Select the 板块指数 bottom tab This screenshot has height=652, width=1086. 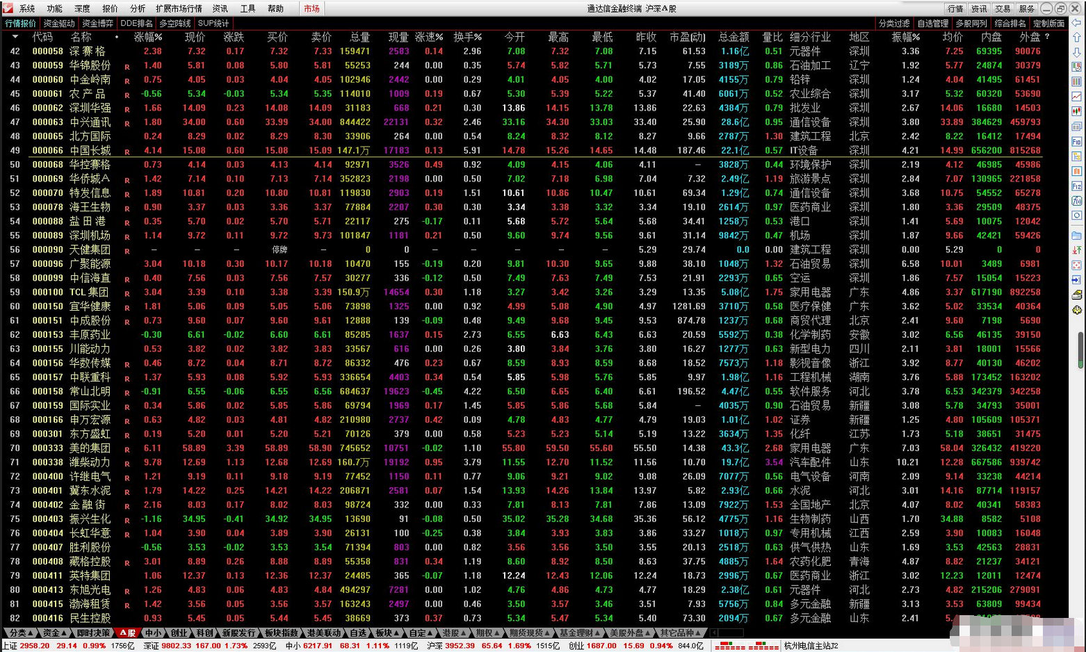[282, 633]
